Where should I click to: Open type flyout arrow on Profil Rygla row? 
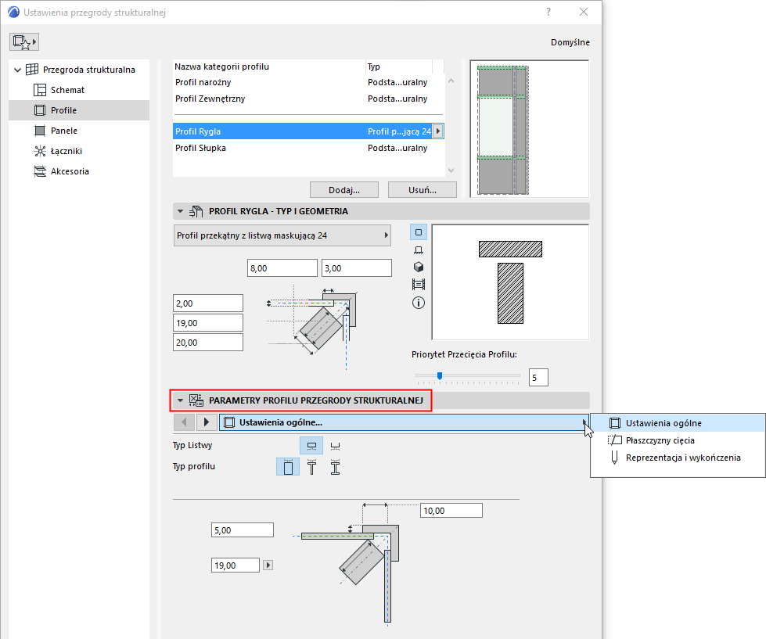pos(437,131)
